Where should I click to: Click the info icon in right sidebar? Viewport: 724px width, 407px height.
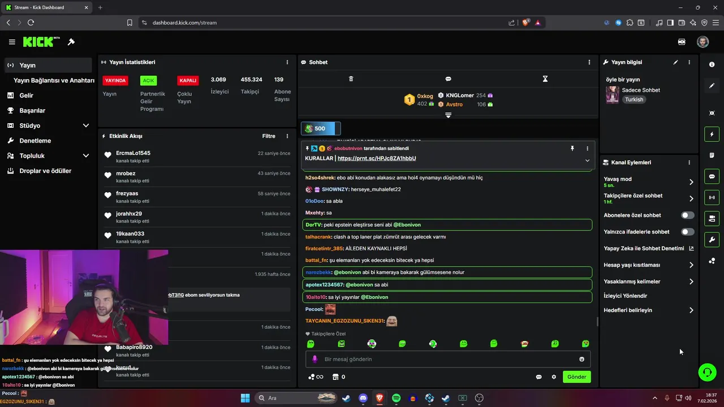[x=712, y=64]
